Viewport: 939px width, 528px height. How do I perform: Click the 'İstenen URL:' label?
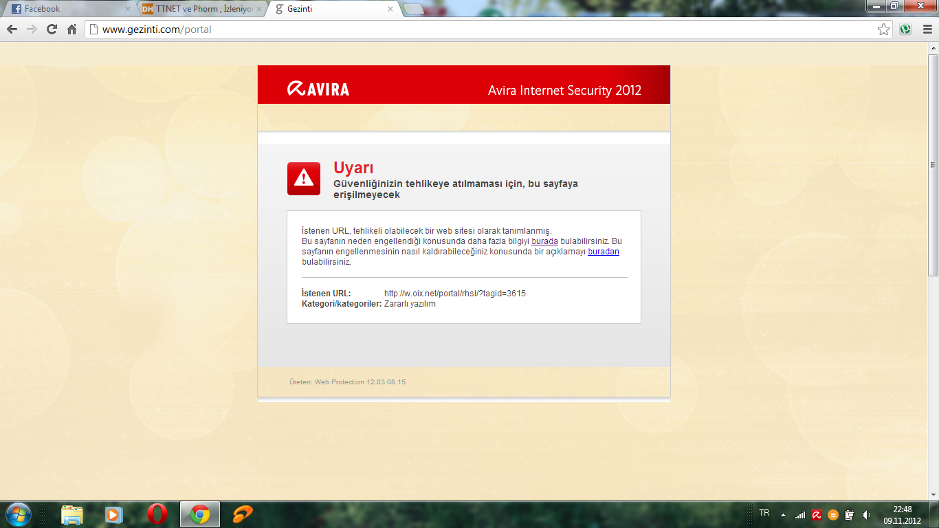(327, 294)
